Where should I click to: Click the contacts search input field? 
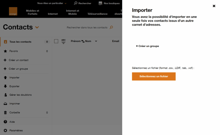coord(87,27)
